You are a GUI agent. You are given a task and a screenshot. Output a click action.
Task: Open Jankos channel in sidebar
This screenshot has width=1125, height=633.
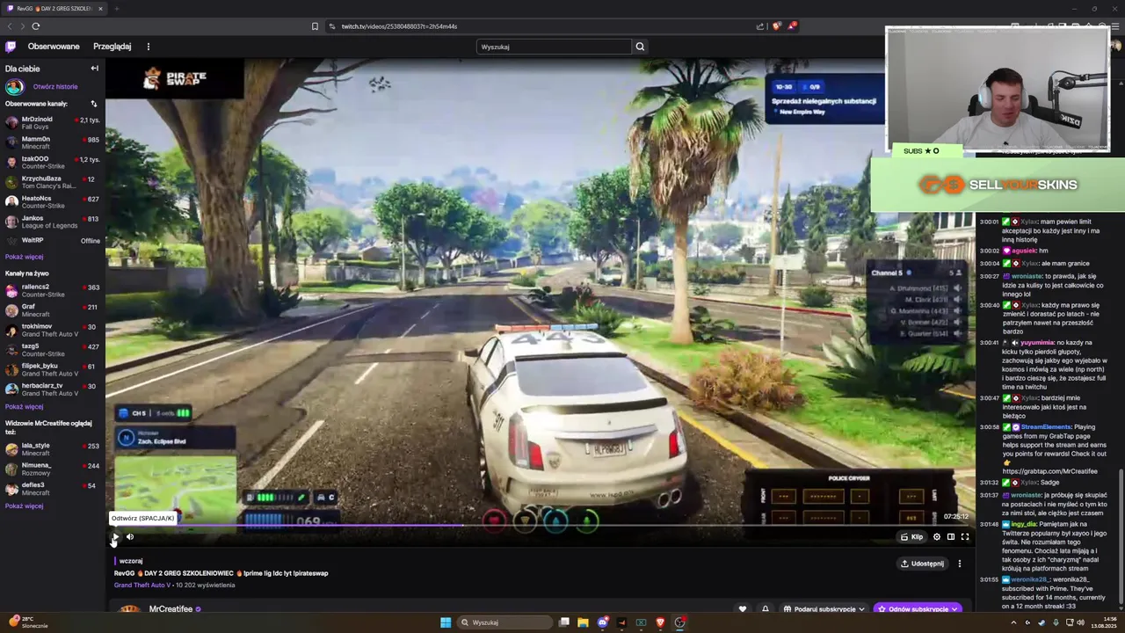(x=53, y=222)
